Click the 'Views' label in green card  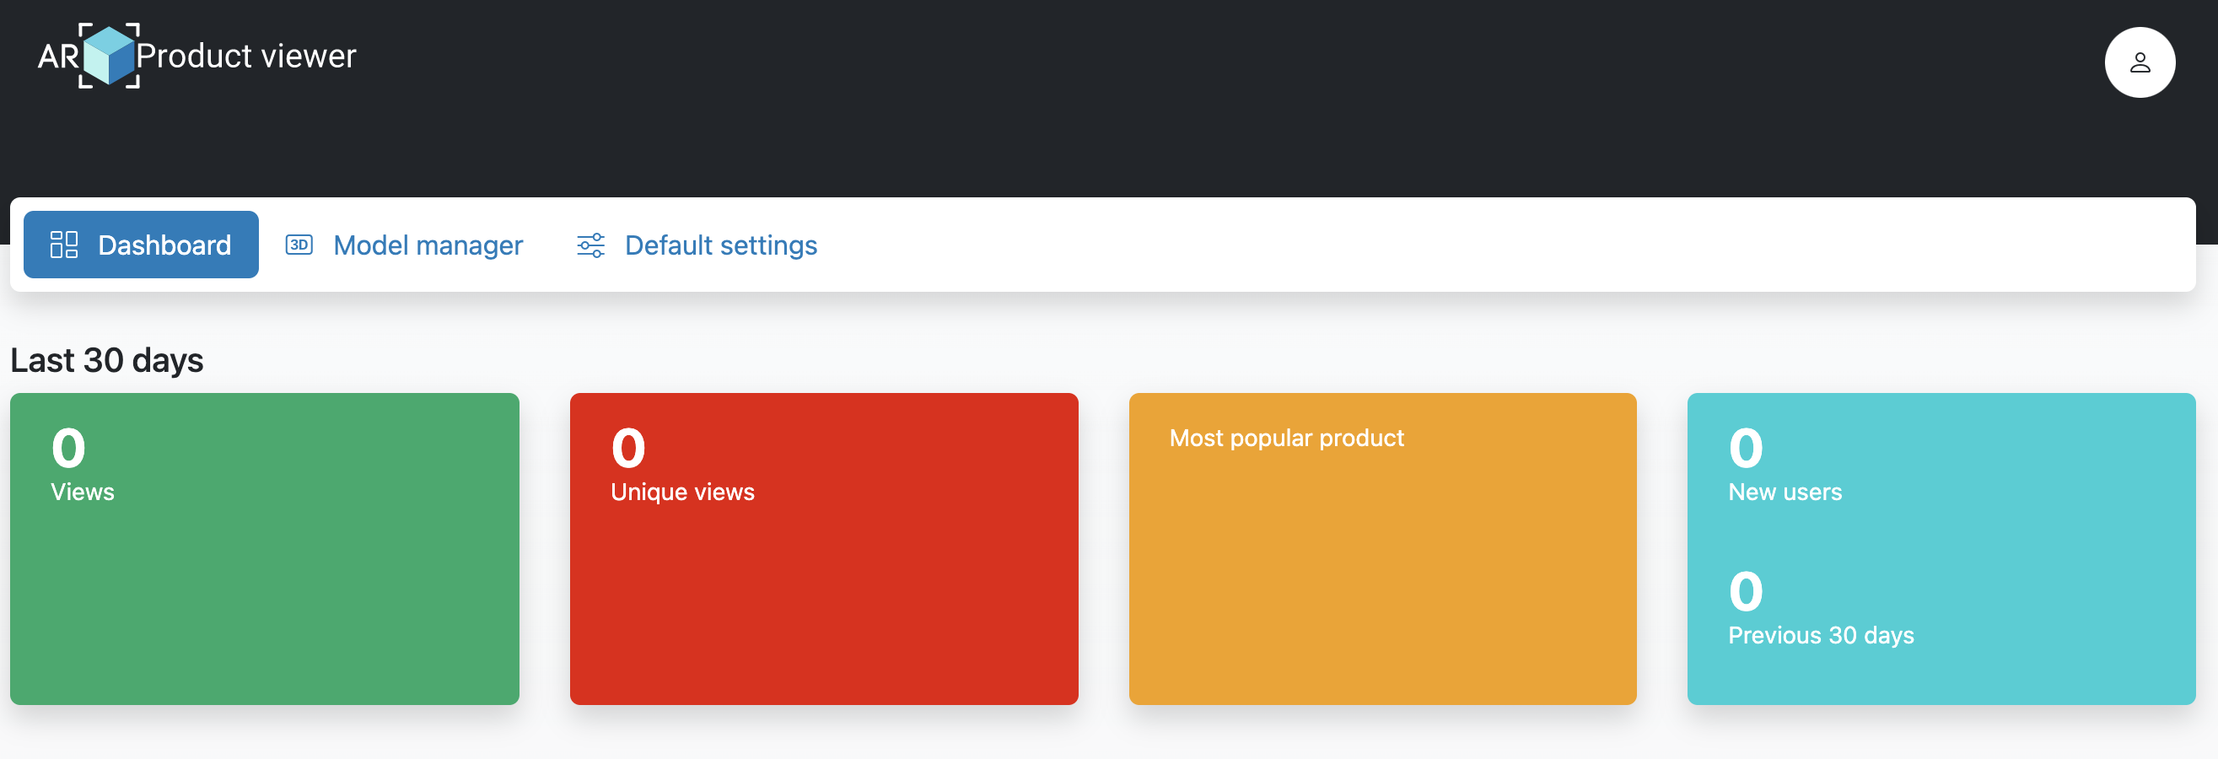click(x=83, y=492)
